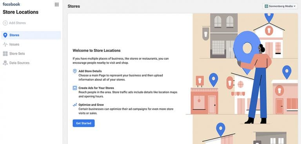Click the Welcome to Store Locations heading
Screen dimensions: 301x144
[x=96, y=51]
